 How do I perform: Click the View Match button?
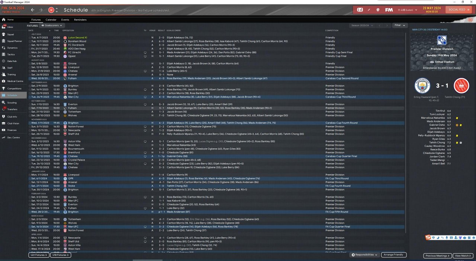click(463, 256)
